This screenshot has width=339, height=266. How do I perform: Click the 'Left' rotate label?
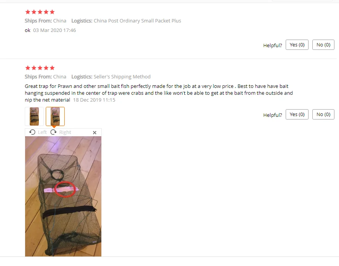(x=42, y=132)
